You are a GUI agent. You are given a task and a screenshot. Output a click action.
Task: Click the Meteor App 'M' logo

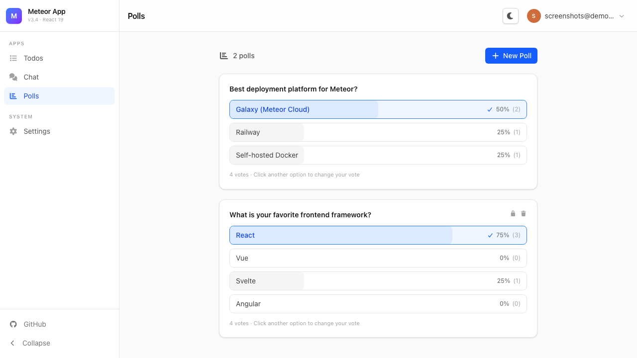(x=13, y=15)
